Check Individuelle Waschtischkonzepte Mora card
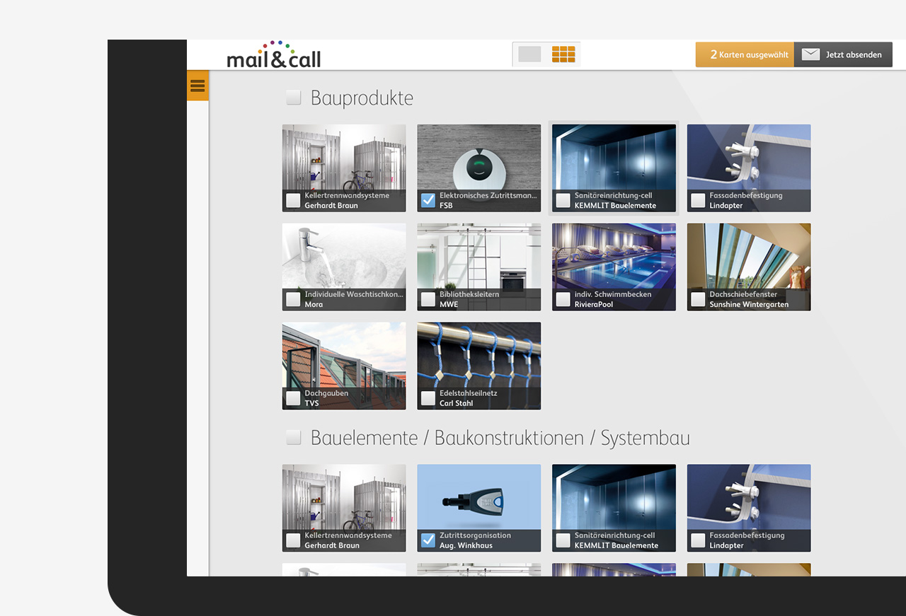906x616 pixels. point(293,299)
